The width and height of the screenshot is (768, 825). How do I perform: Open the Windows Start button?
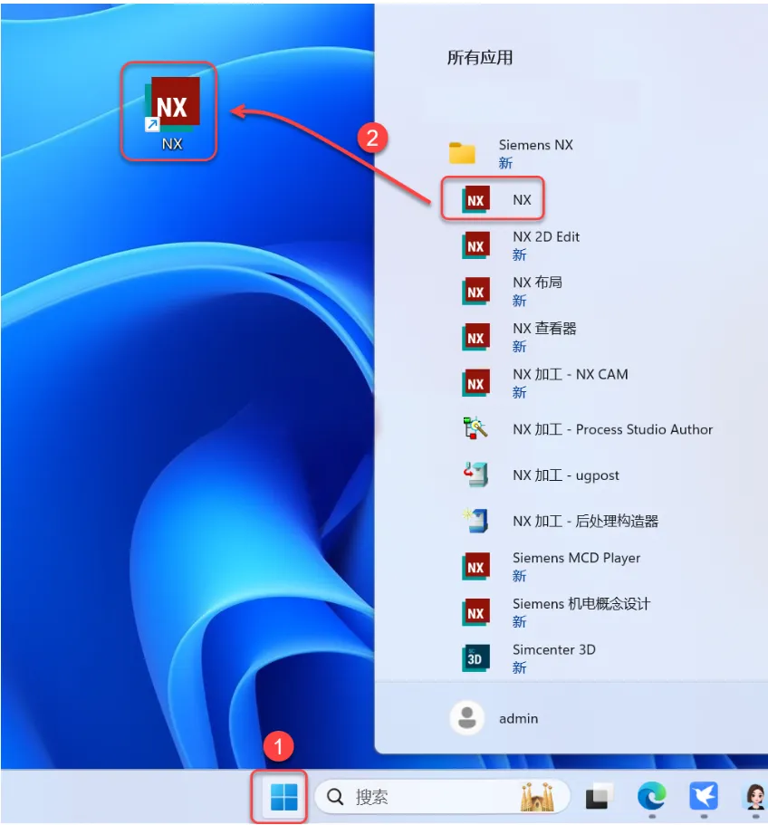click(x=283, y=796)
